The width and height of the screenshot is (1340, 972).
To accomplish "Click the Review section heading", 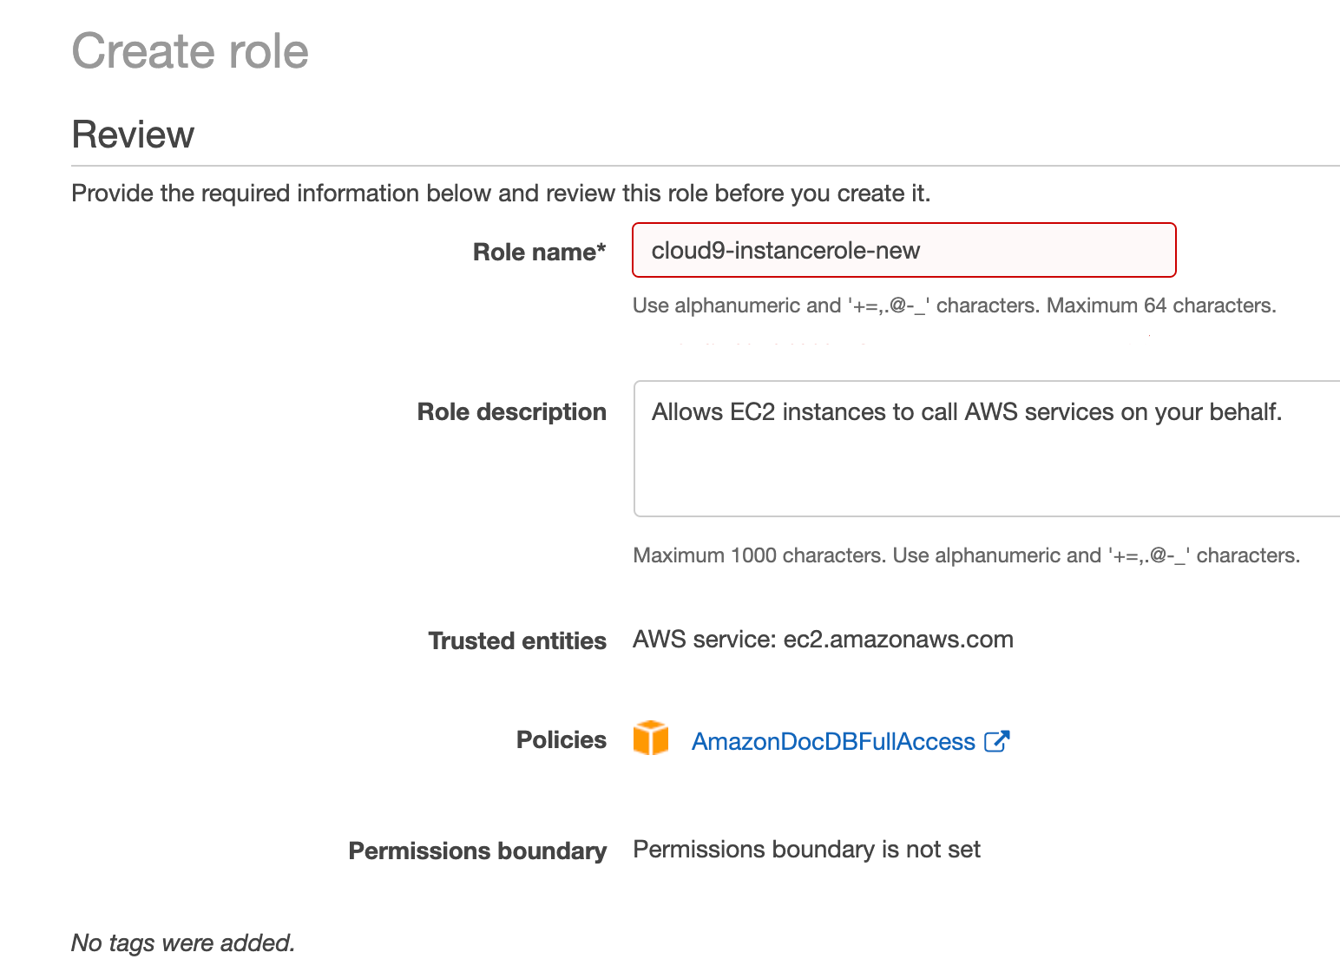I will click(133, 135).
